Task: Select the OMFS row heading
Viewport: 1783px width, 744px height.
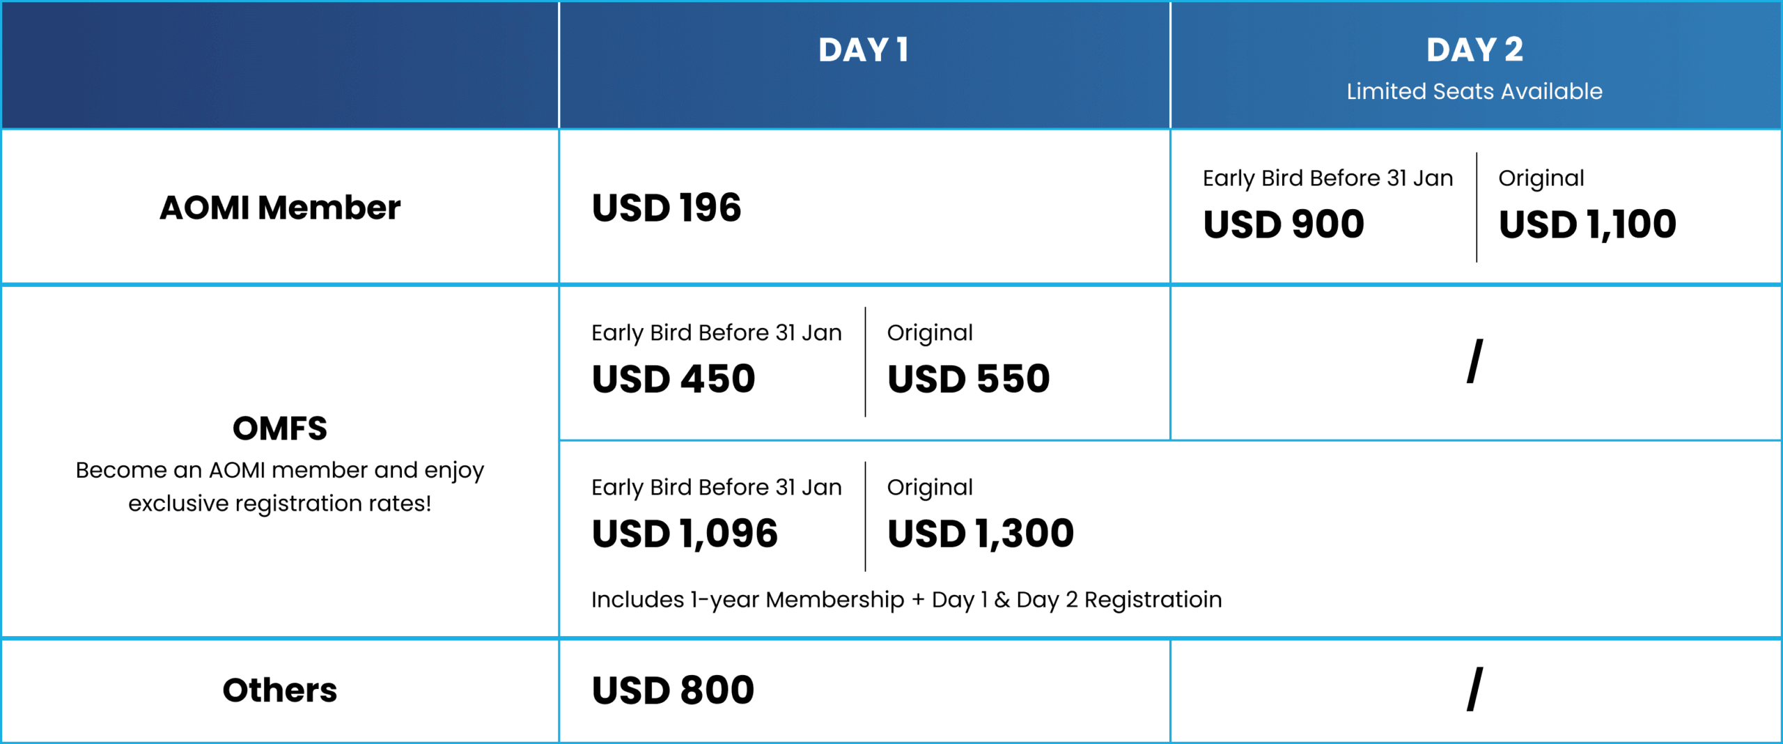Action: tap(280, 428)
